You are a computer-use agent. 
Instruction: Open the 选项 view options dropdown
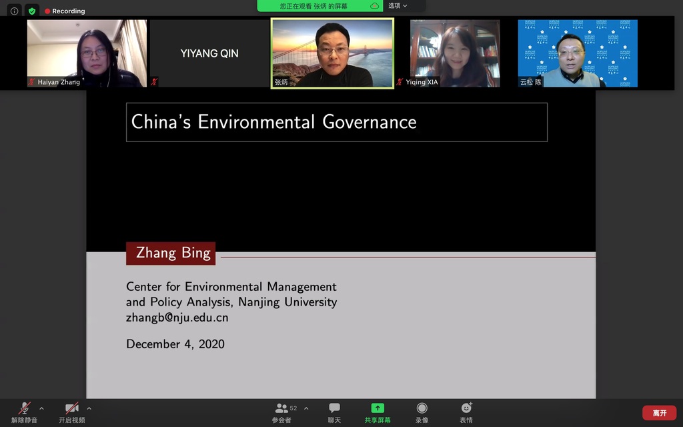(x=398, y=5)
